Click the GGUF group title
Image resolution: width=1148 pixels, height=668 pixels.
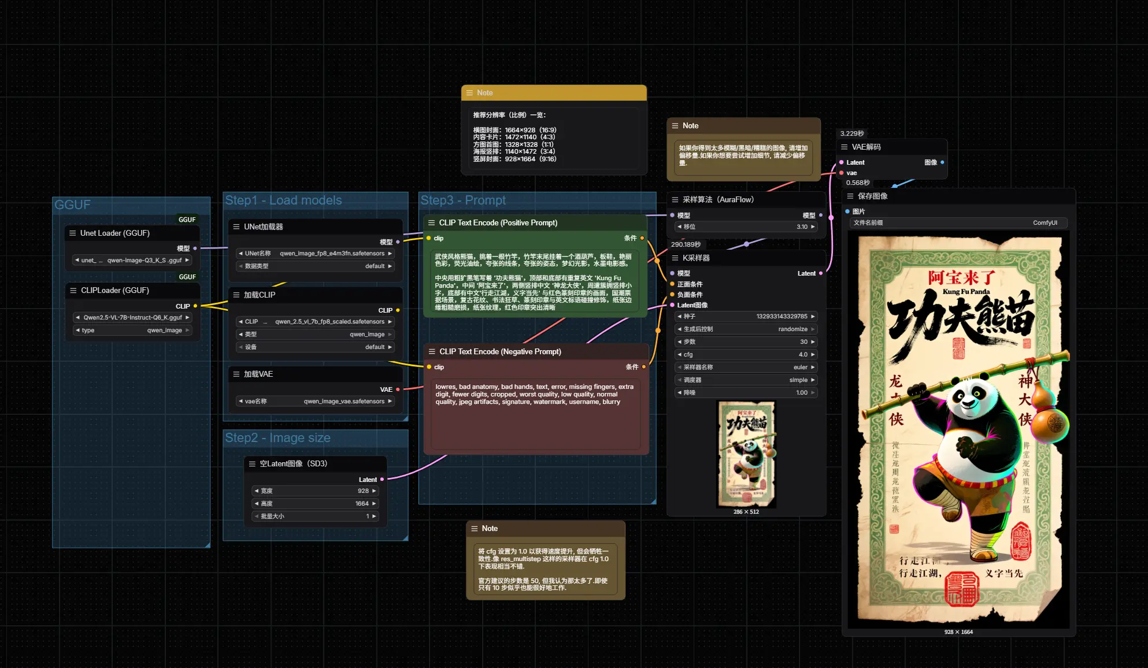[72, 205]
